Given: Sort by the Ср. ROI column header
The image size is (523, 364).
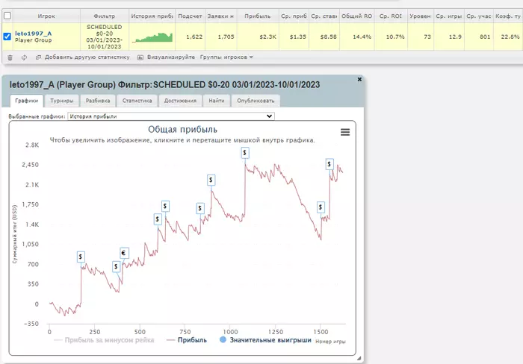Looking at the screenshot, I should pyautogui.click(x=391, y=16).
